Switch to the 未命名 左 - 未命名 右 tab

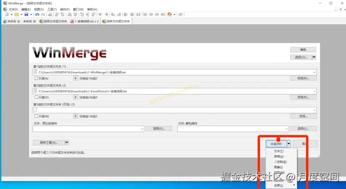tap(20, 21)
